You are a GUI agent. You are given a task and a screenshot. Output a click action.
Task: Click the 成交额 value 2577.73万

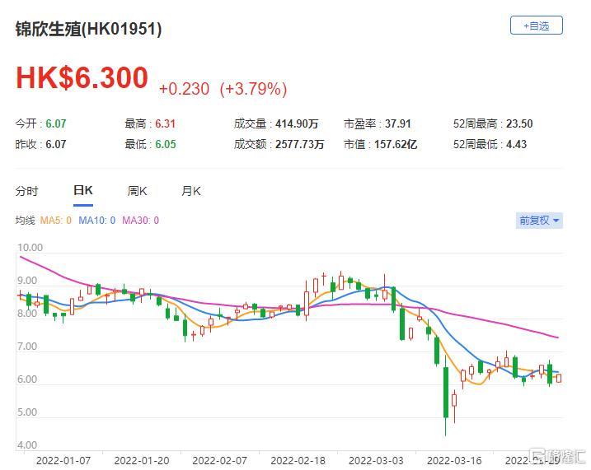300,144
